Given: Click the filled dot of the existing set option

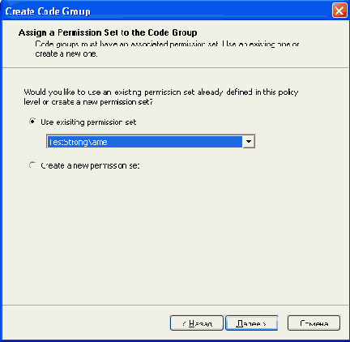Looking at the screenshot, I should tap(32, 122).
